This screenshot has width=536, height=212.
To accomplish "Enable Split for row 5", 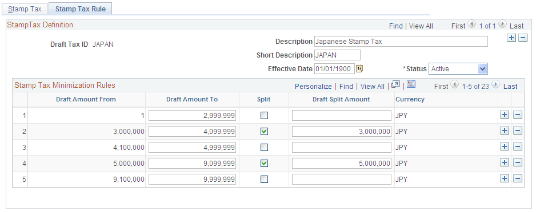I will click(x=264, y=180).
